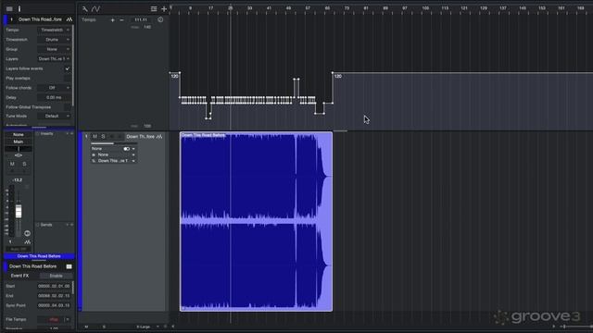Toggle Play overlaps checkbox
This screenshot has height=333, width=593.
pos(68,78)
